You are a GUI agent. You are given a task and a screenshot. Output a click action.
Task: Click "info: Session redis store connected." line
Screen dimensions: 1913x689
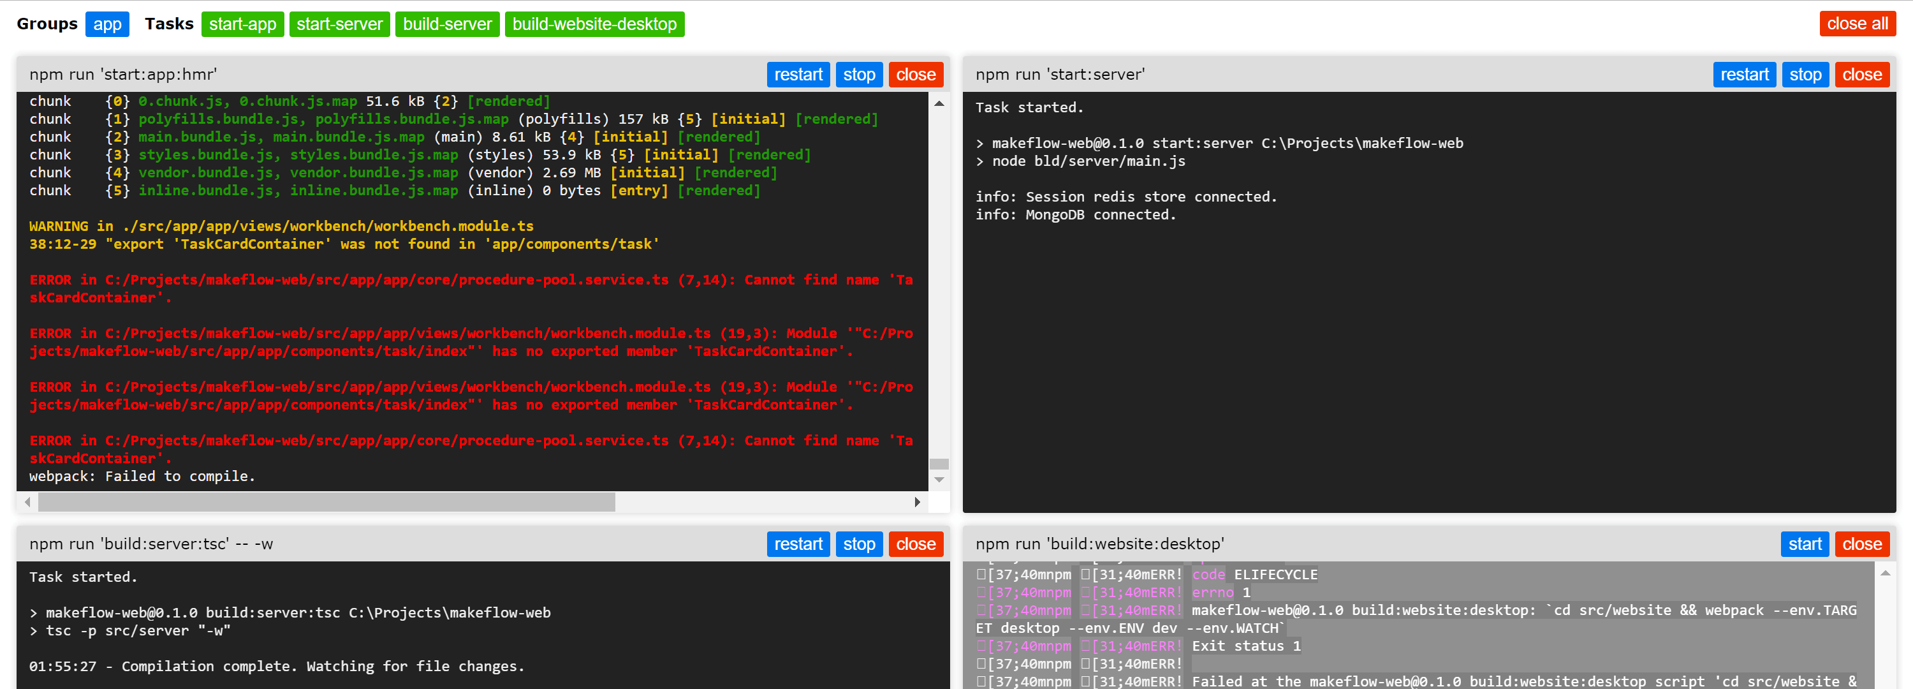(x=1126, y=197)
